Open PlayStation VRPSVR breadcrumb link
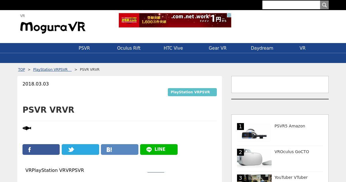The height and width of the screenshot is (182, 346). coord(52,70)
